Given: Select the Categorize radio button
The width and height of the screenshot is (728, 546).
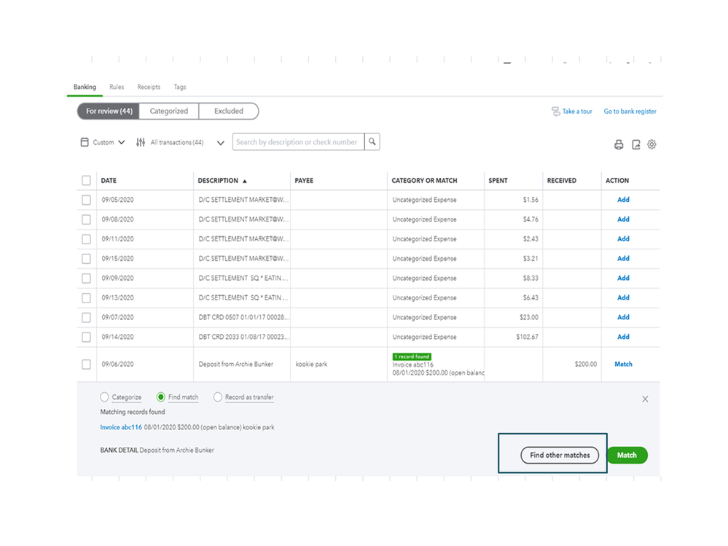Looking at the screenshot, I should [x=104, y=397].
